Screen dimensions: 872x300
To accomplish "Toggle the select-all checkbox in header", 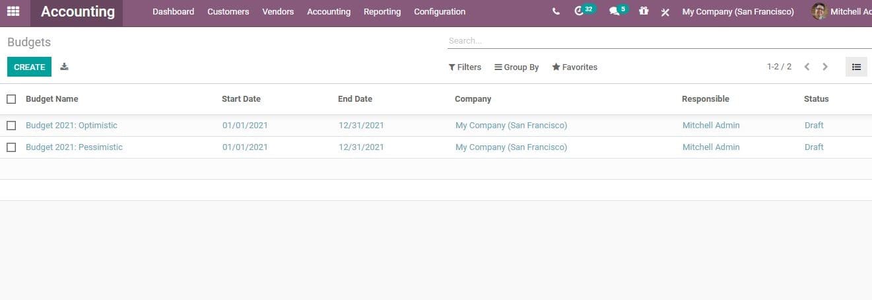I will pyautogui.click(x=11, y=99).
